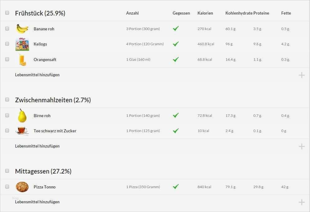Click Lebensmittel hinzufügen under Zwischenmahlzeiten
Image resolution: width=310 pixels, height=212 pixels.
tap(37, 146)
